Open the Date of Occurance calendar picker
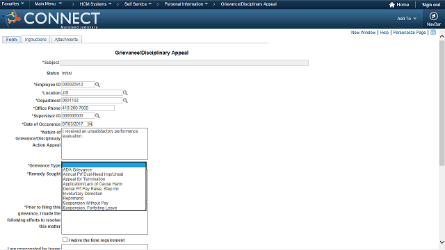The width and height of the screenshot is (445, 250). [x=90, y=124]
